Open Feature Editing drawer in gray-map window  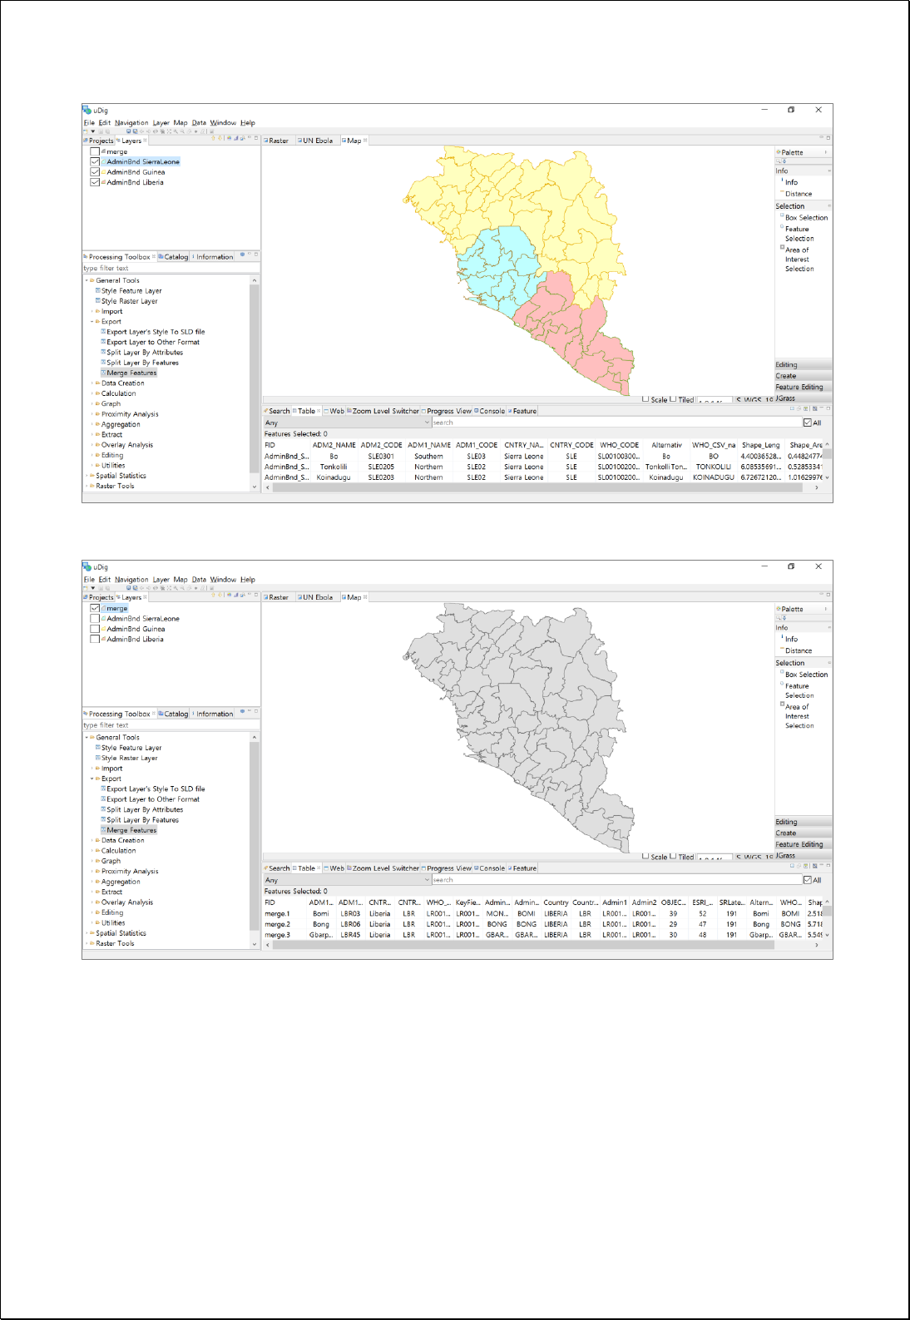[x=803, y=844]
